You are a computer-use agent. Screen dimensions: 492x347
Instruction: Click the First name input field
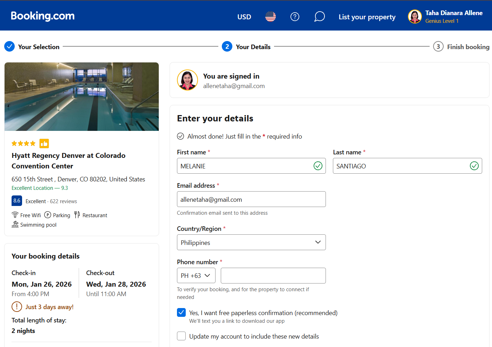click(x=251, y=166)
